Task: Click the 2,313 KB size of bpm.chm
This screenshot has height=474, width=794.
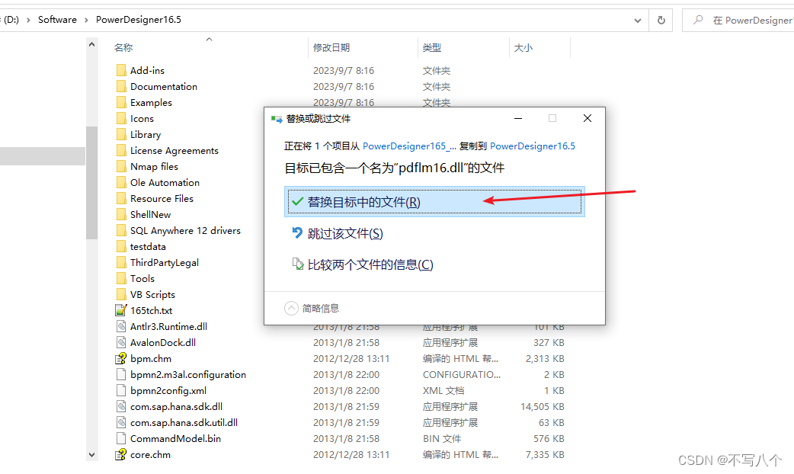Action: (x=545, y=358)
